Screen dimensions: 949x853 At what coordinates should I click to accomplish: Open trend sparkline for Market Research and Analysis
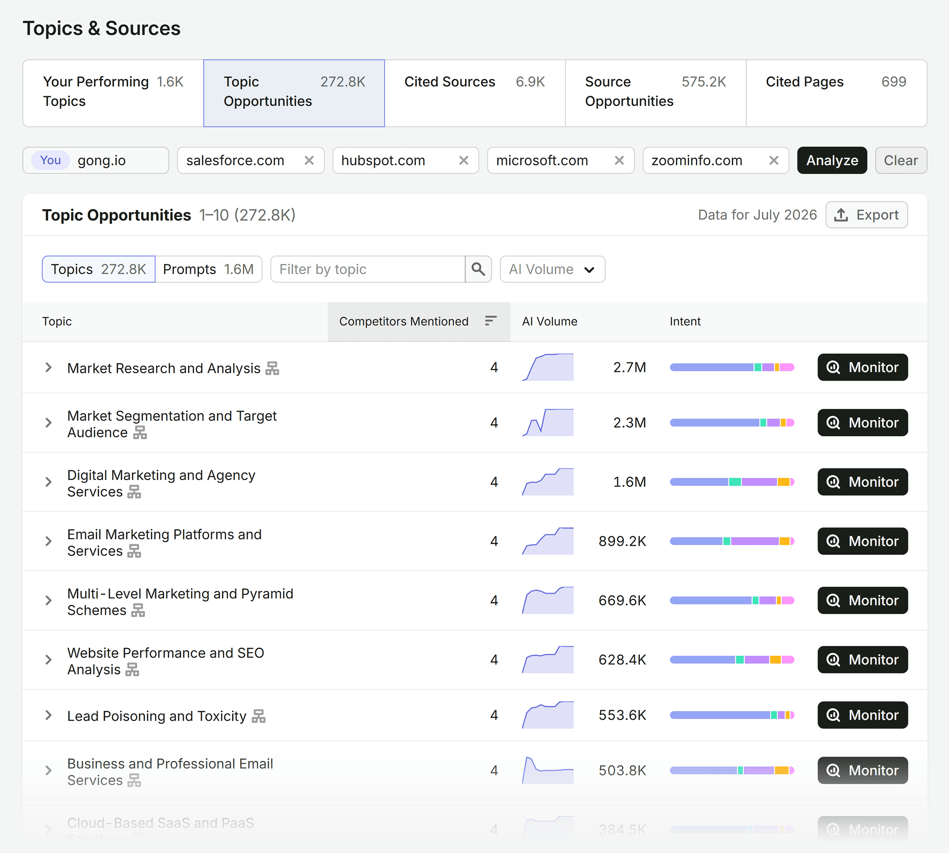548,367
